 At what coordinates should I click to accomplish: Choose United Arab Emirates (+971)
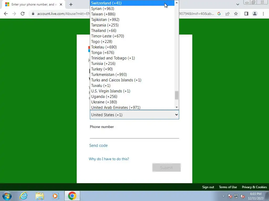pos(132,107)
